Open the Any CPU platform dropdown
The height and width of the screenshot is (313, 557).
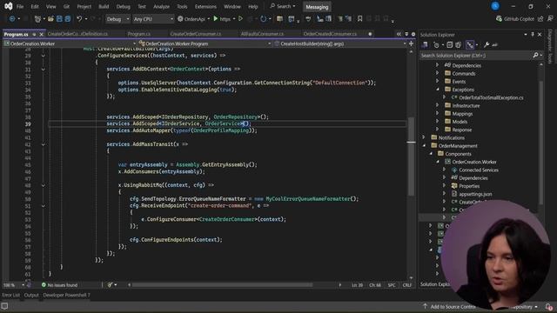153,19
